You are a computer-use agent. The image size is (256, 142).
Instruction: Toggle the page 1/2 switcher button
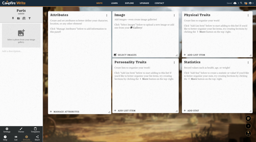[x=248, y=133]
